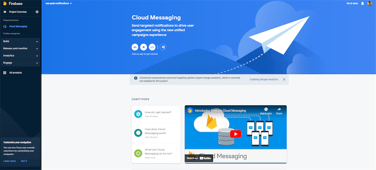Click the 'Customise your navigation' heading
Viewport: 376px width, 170px height.
click(x=17, y=142)
